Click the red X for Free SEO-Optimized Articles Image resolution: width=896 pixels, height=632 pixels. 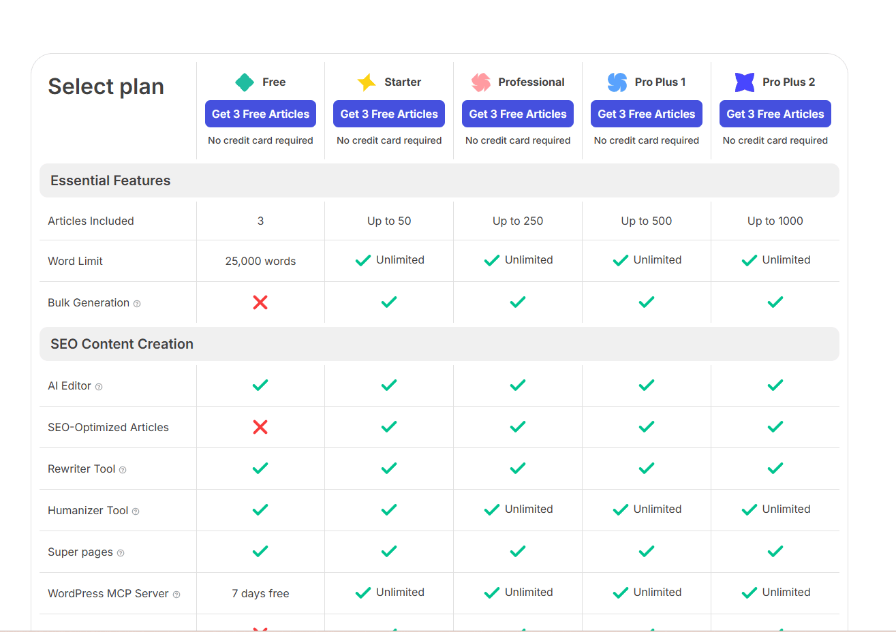coord(260,427)
